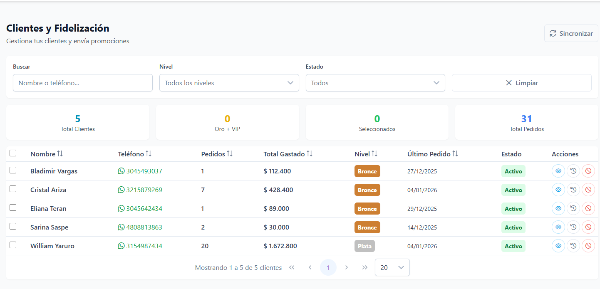The image size is (600, 289).
Task: Tick the checkbox for William Yaruro
Action: [13, 245]
